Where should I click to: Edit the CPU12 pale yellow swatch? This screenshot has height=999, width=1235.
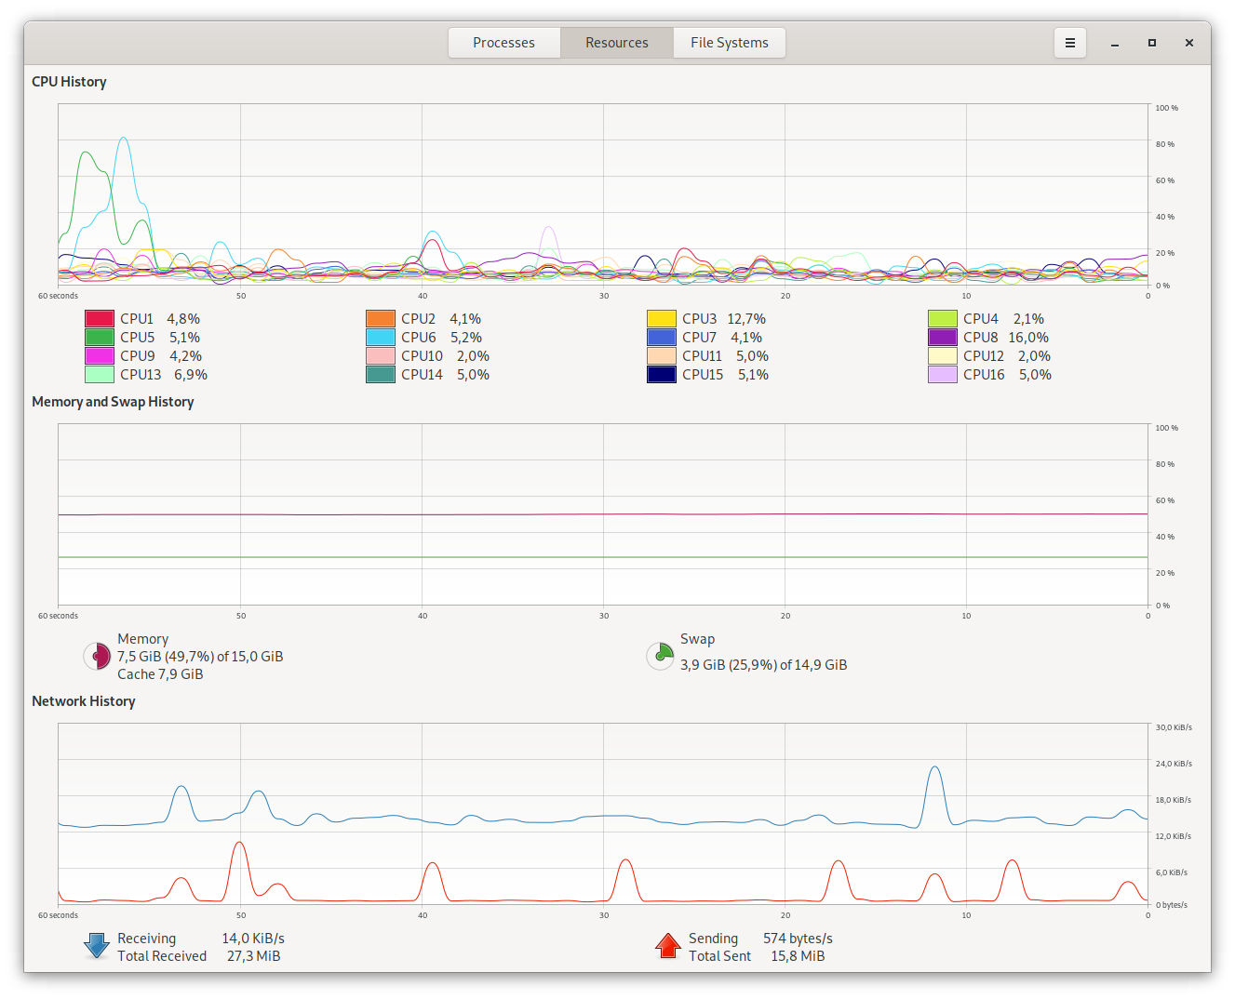(943, 356)
